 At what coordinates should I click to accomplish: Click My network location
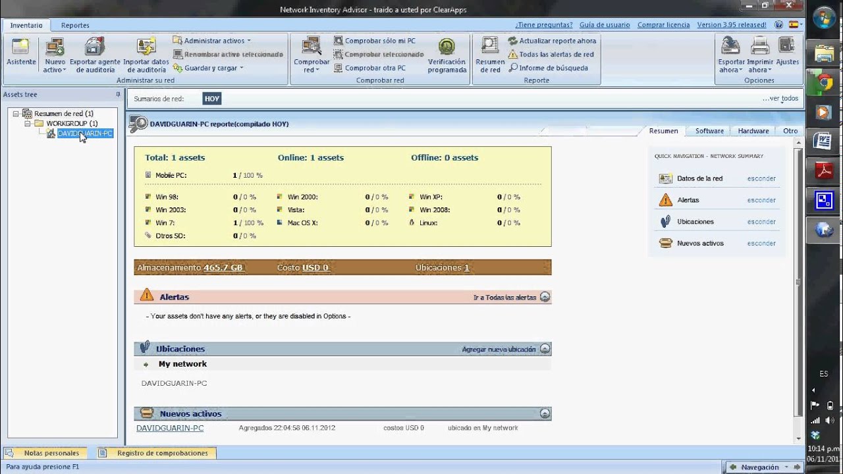coord(182,364)
